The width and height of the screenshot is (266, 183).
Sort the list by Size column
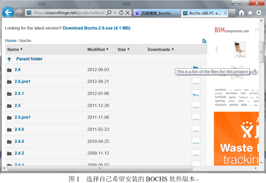tap(123, 50)
